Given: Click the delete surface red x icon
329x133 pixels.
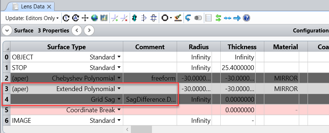Looking at the screenshot, I should pos(124,18).
